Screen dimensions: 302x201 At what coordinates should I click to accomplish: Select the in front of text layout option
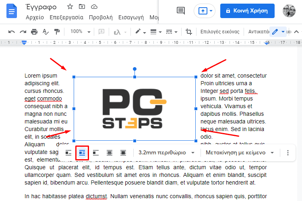[x=123, y=153]
